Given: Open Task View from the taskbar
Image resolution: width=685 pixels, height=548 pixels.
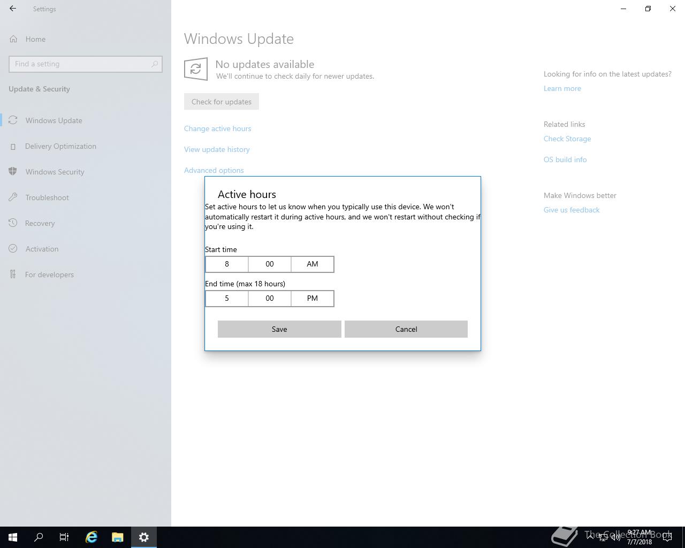Looking at the screenshot, I should [x=64, y=537].
